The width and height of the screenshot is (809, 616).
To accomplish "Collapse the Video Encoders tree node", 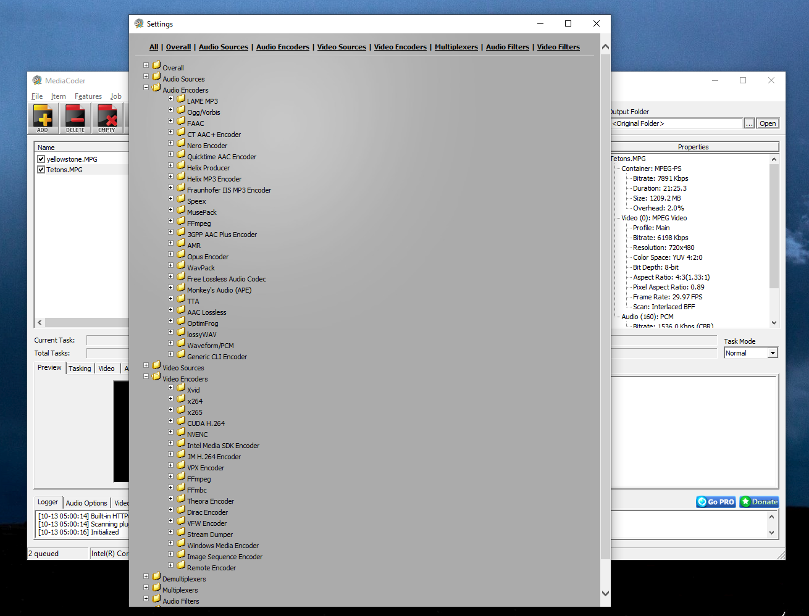I will (146, 377).
